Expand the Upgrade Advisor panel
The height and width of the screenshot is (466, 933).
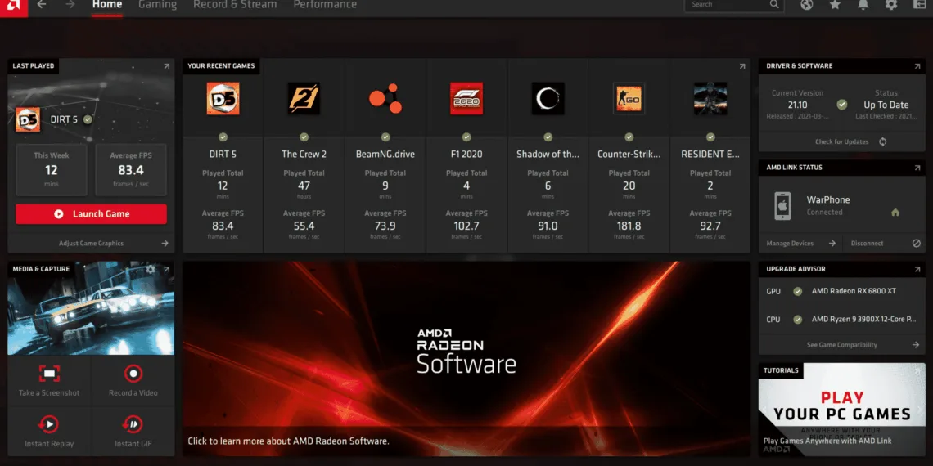coord(917,270)
